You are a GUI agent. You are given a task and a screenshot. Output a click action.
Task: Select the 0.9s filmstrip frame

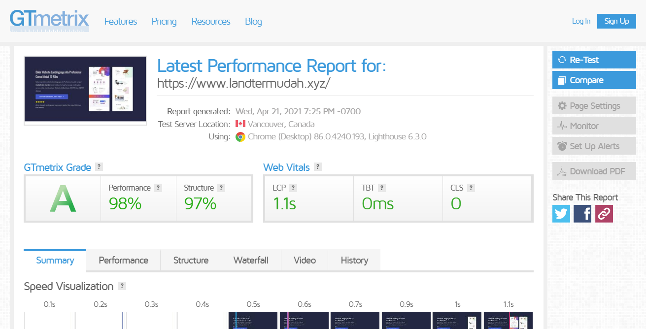(407, 320)
